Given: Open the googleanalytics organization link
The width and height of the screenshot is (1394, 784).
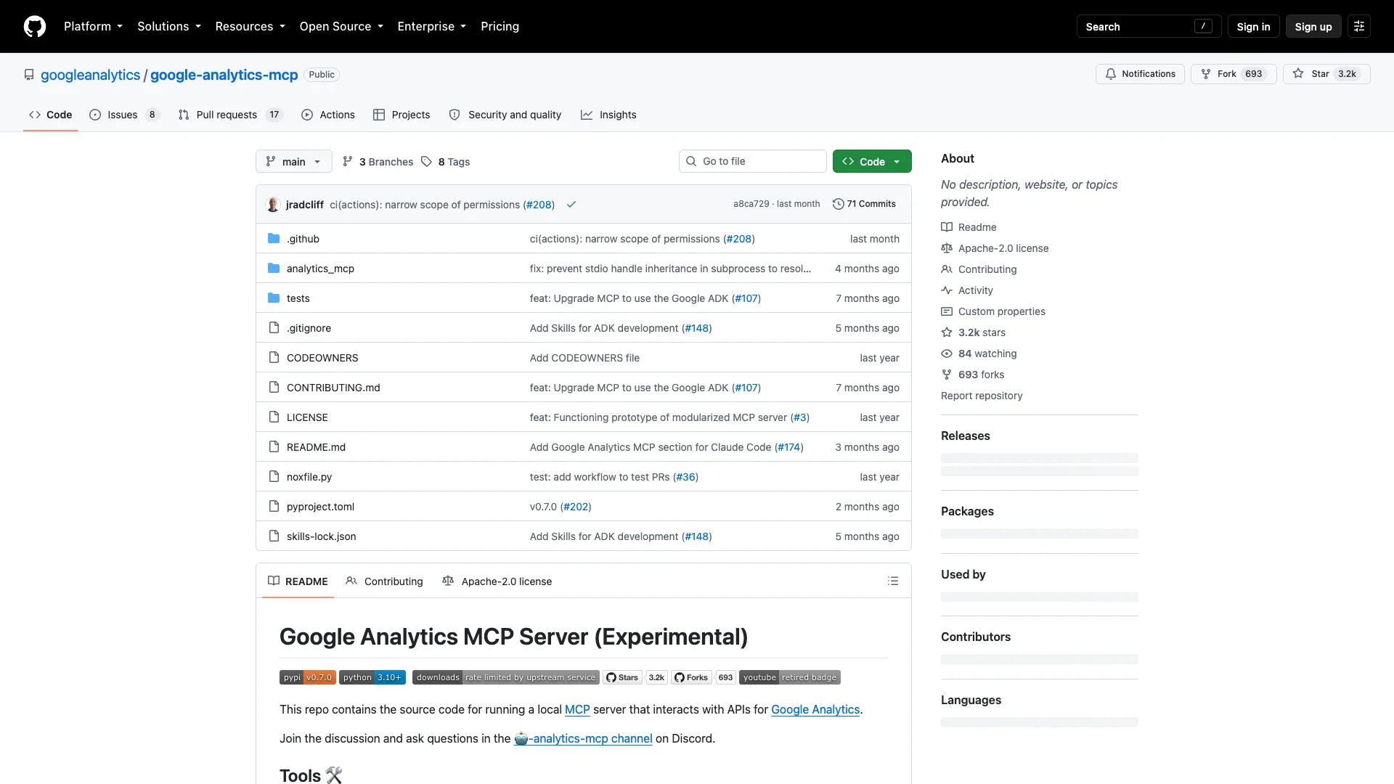Looking at the screenshot, I should 90,75.
